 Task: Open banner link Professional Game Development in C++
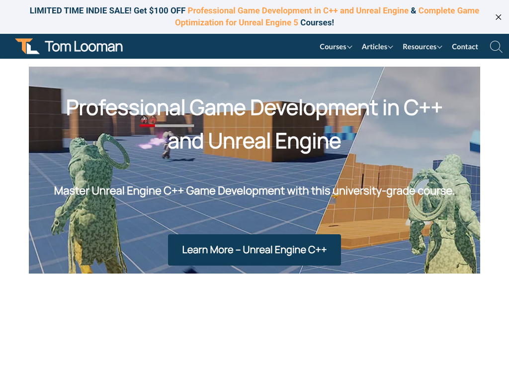[298, 10]
